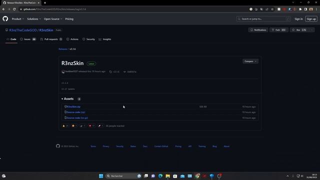Go back to Releases via breadcrumb
The width and height of the screenshot is (320, 180).
[63, 49]
